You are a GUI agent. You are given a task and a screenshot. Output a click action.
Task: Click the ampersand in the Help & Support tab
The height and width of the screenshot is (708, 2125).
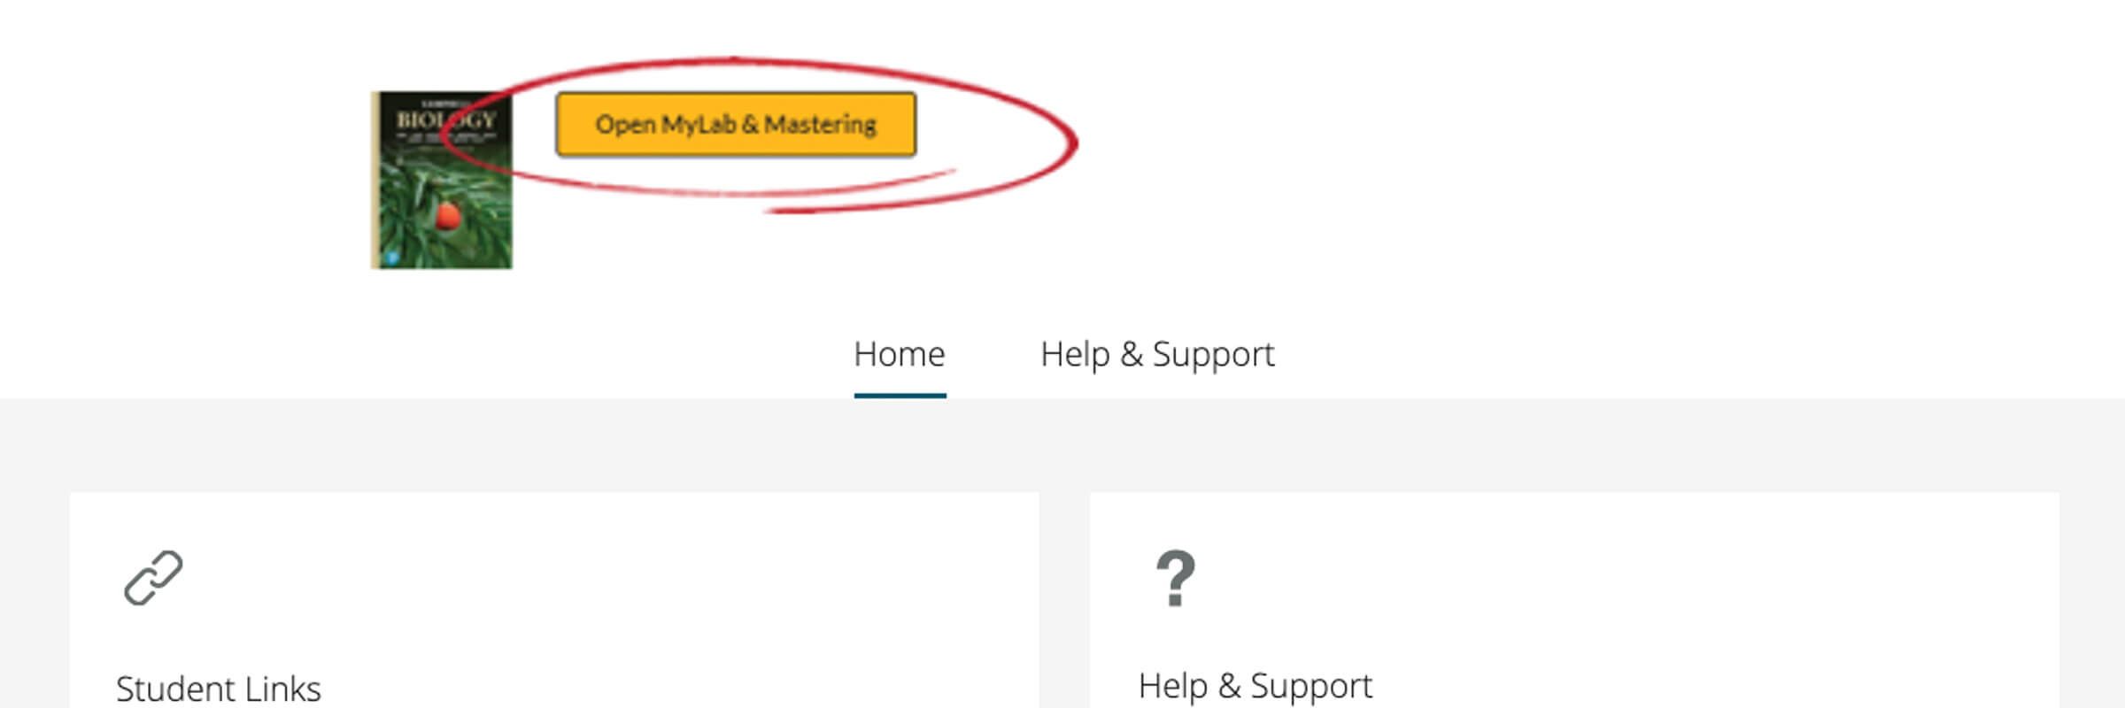click(x=1131, y=355)
